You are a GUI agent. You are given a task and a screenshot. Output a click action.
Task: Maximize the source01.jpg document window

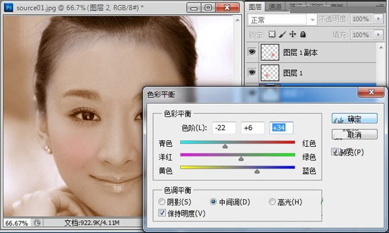click(x=208, y=8)
